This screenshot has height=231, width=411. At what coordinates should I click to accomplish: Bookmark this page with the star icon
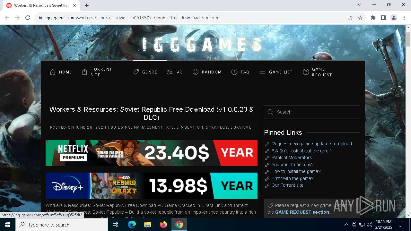click(360, 18)
